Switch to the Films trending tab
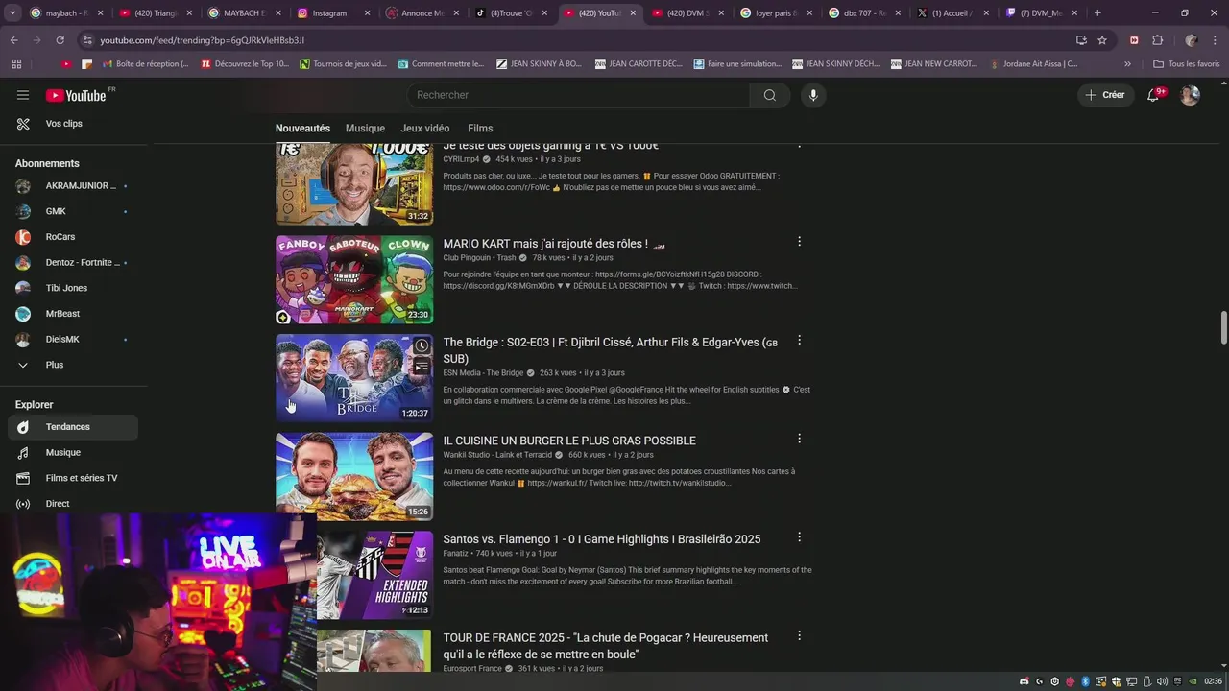 (480, 129)
